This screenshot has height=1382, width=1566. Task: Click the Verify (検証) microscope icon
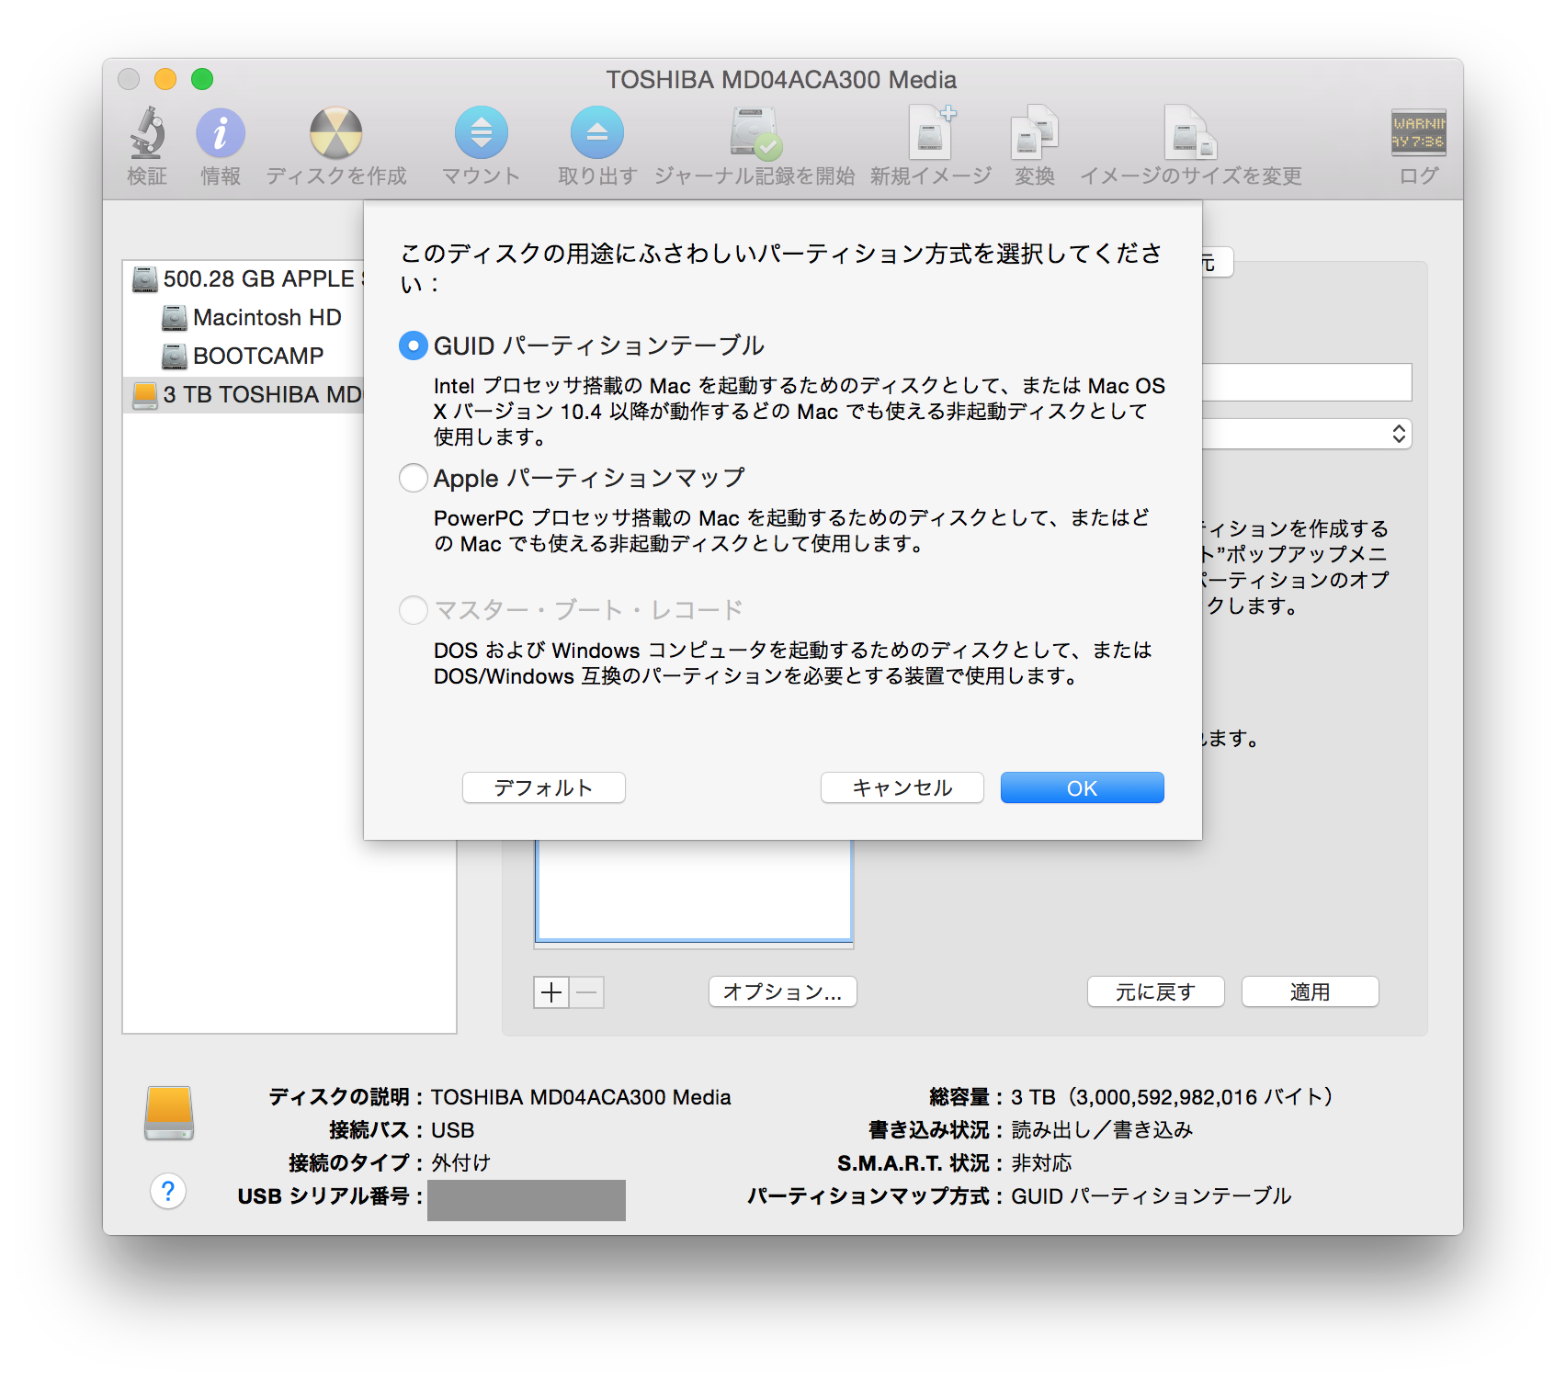click(147, 133)
